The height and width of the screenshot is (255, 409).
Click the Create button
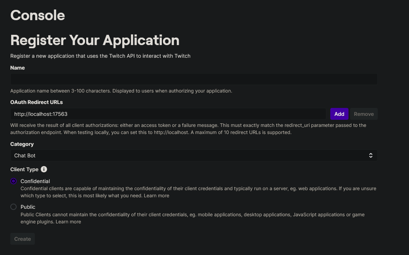coord(23,239)
